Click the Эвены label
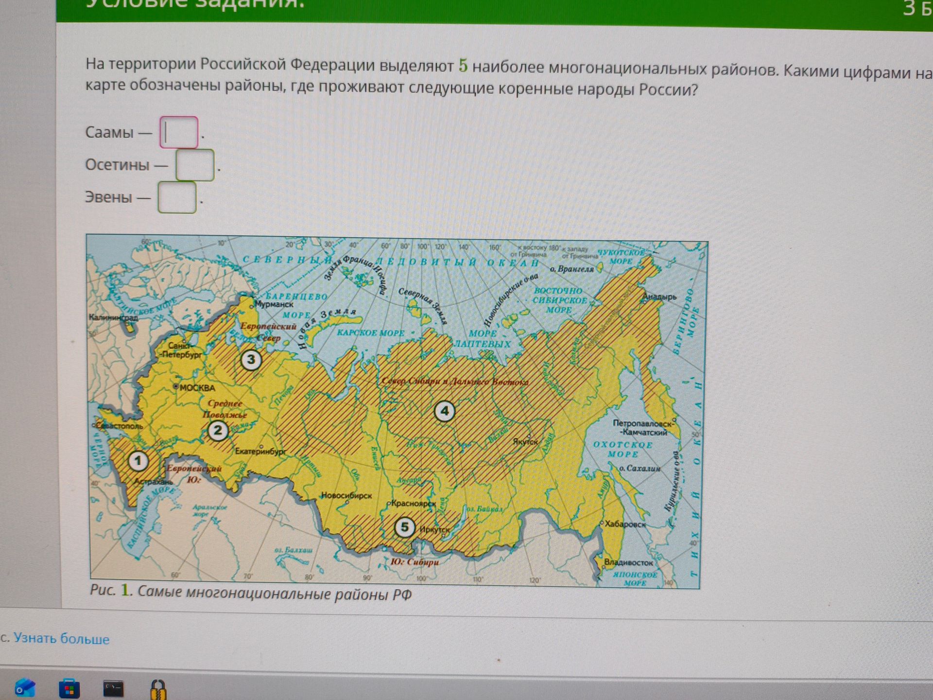This screenshot has width=933, height=700. pyautogui.click(x=108, y=197)
